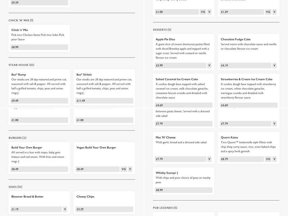The height and width of the screenshot is (216, 288).
Task: Select the V badge on Quorn Katsu
Action: [274, 159]
